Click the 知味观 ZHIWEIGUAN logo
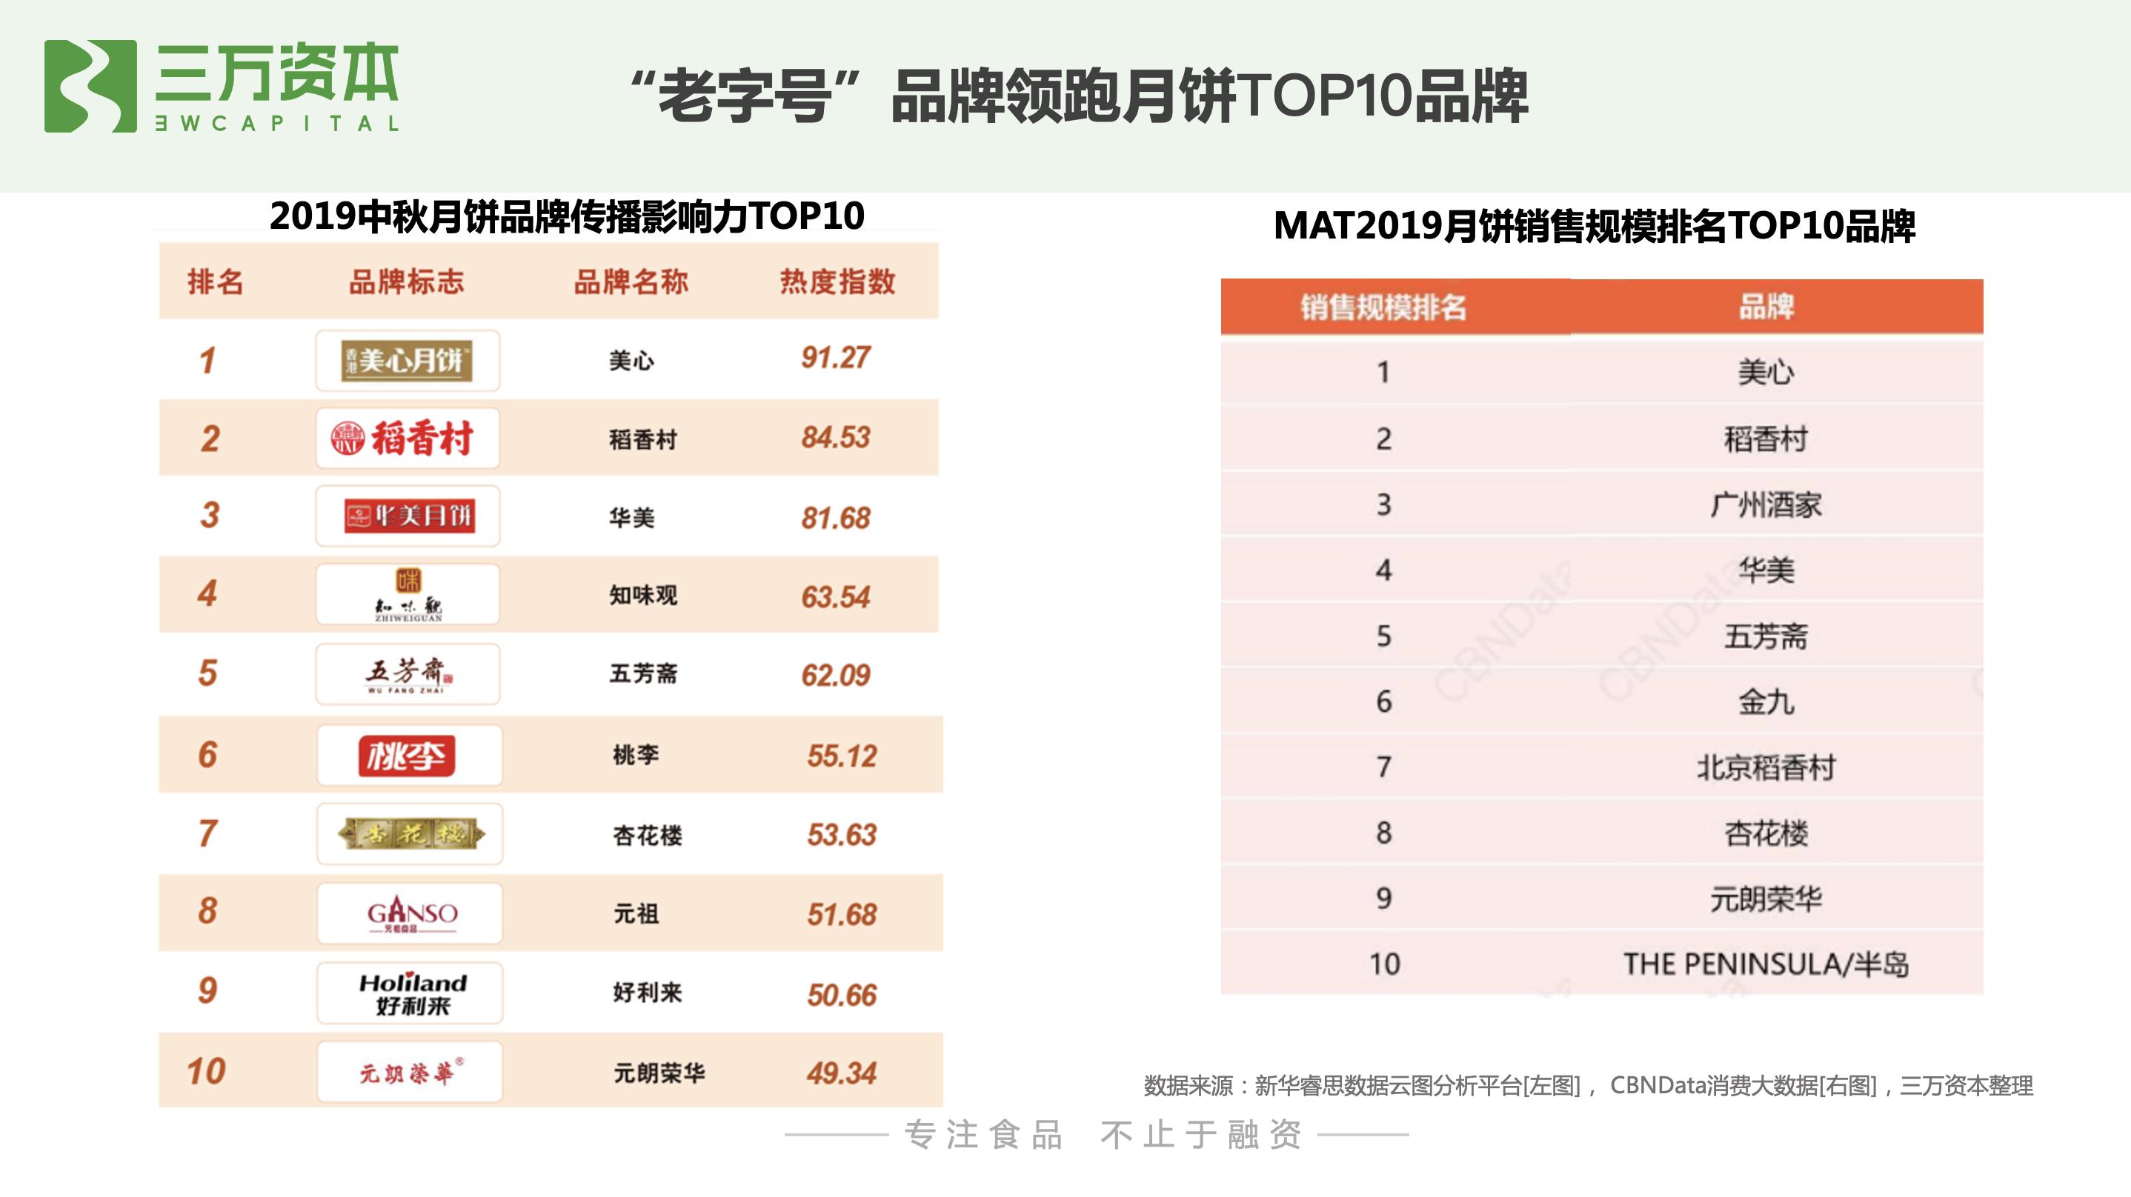2131x1197 pixels. coord(408,595)
